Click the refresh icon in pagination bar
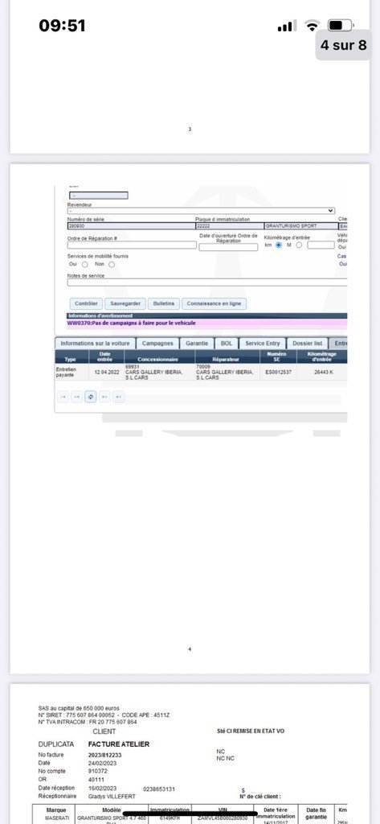380x824 pixels. click(x=91, y=398)
